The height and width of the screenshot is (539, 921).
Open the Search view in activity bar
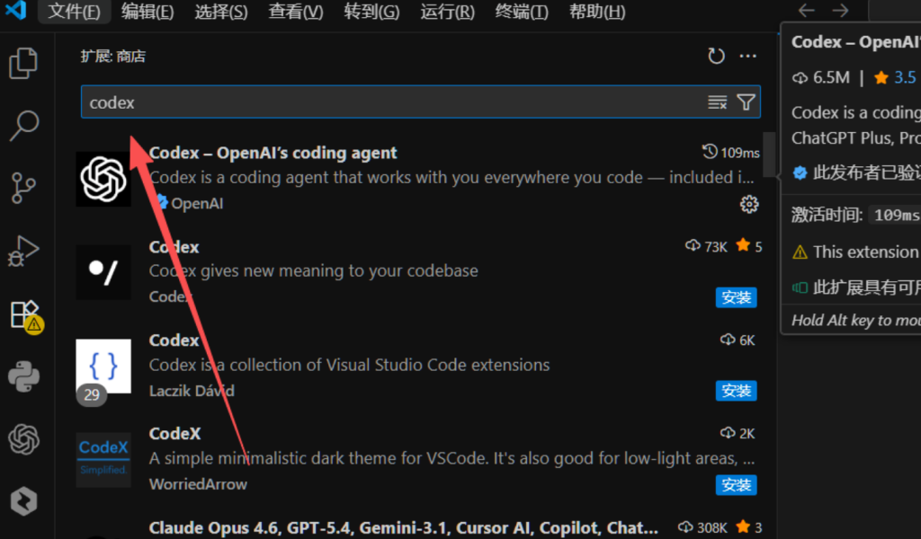(24, 126)
